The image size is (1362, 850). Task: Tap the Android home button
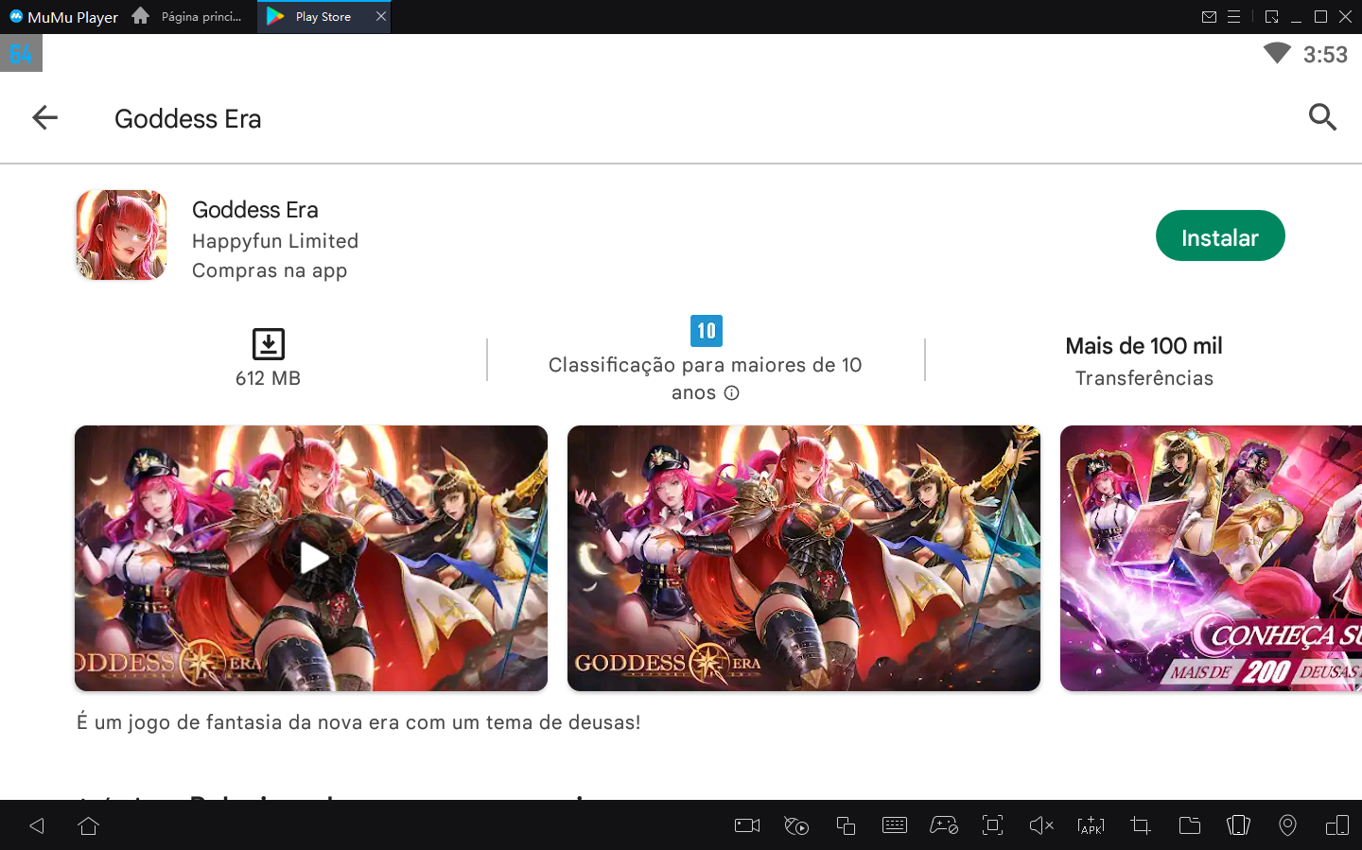[x=89, y=825]
